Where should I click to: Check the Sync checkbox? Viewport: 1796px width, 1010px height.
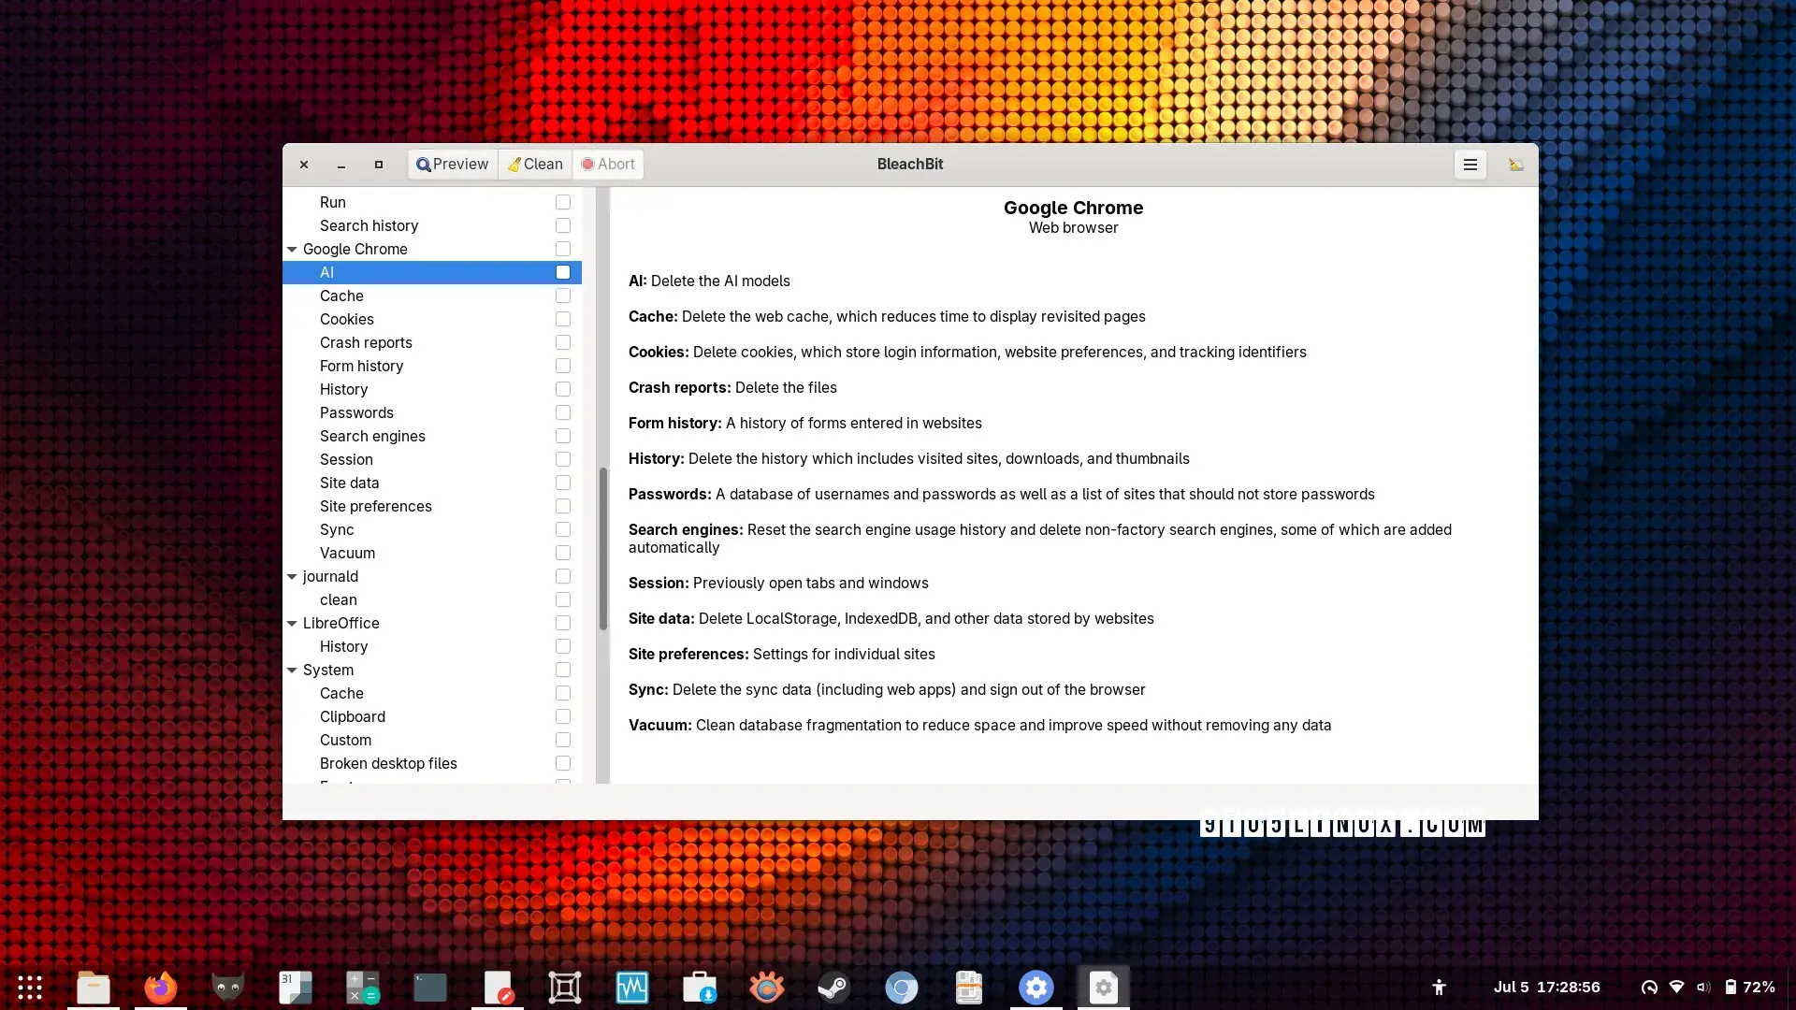point(563,530)
